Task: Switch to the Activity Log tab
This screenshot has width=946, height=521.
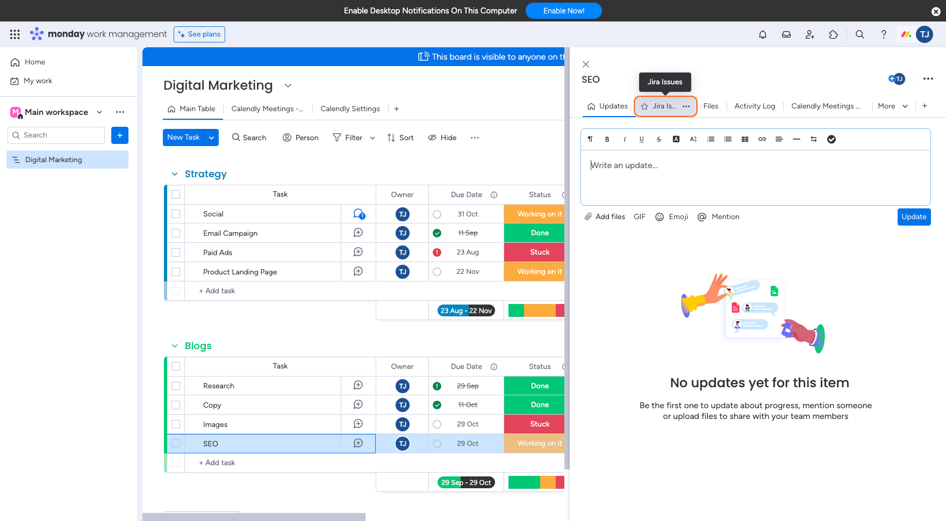Action: click(754, 106)
